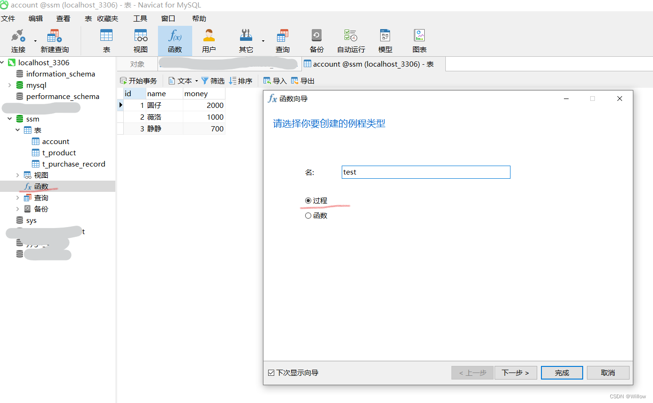Select the 表 table toolbar icon
653x403 pixels.
[x=106, y=41]
